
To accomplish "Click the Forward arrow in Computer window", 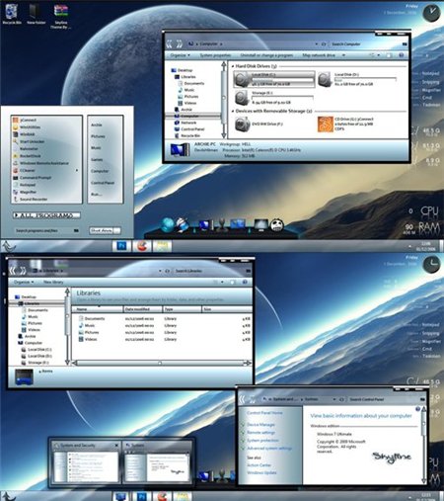I will (180, 43).
